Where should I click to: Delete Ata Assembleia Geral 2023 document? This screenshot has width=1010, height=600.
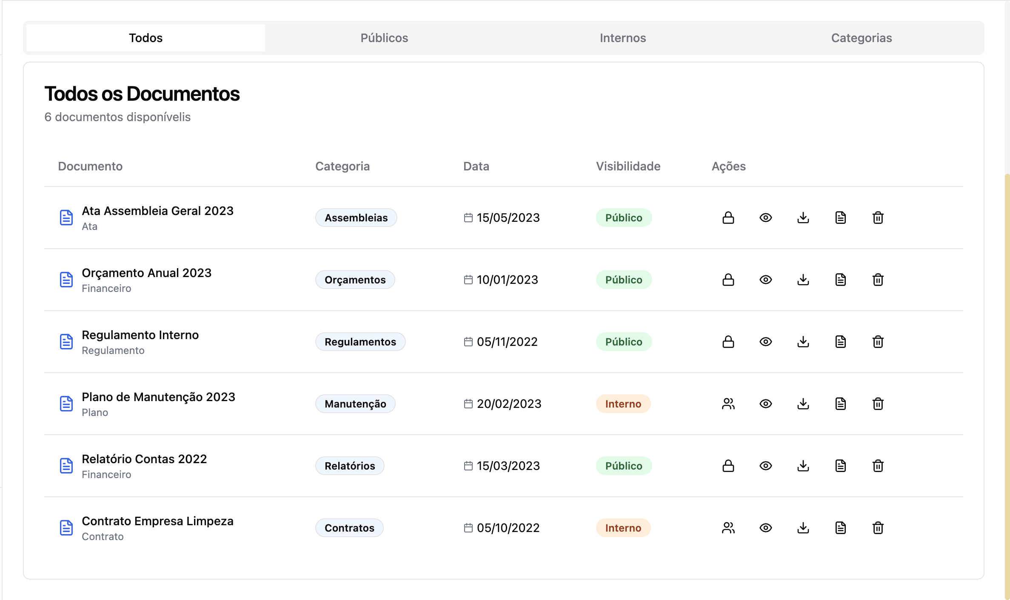click(878, 218)
